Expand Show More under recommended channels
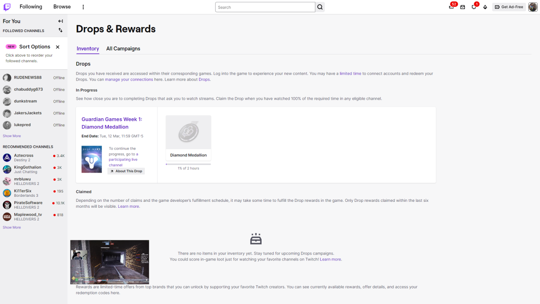The width and height of the screenshot is (540, 304). 12,228
